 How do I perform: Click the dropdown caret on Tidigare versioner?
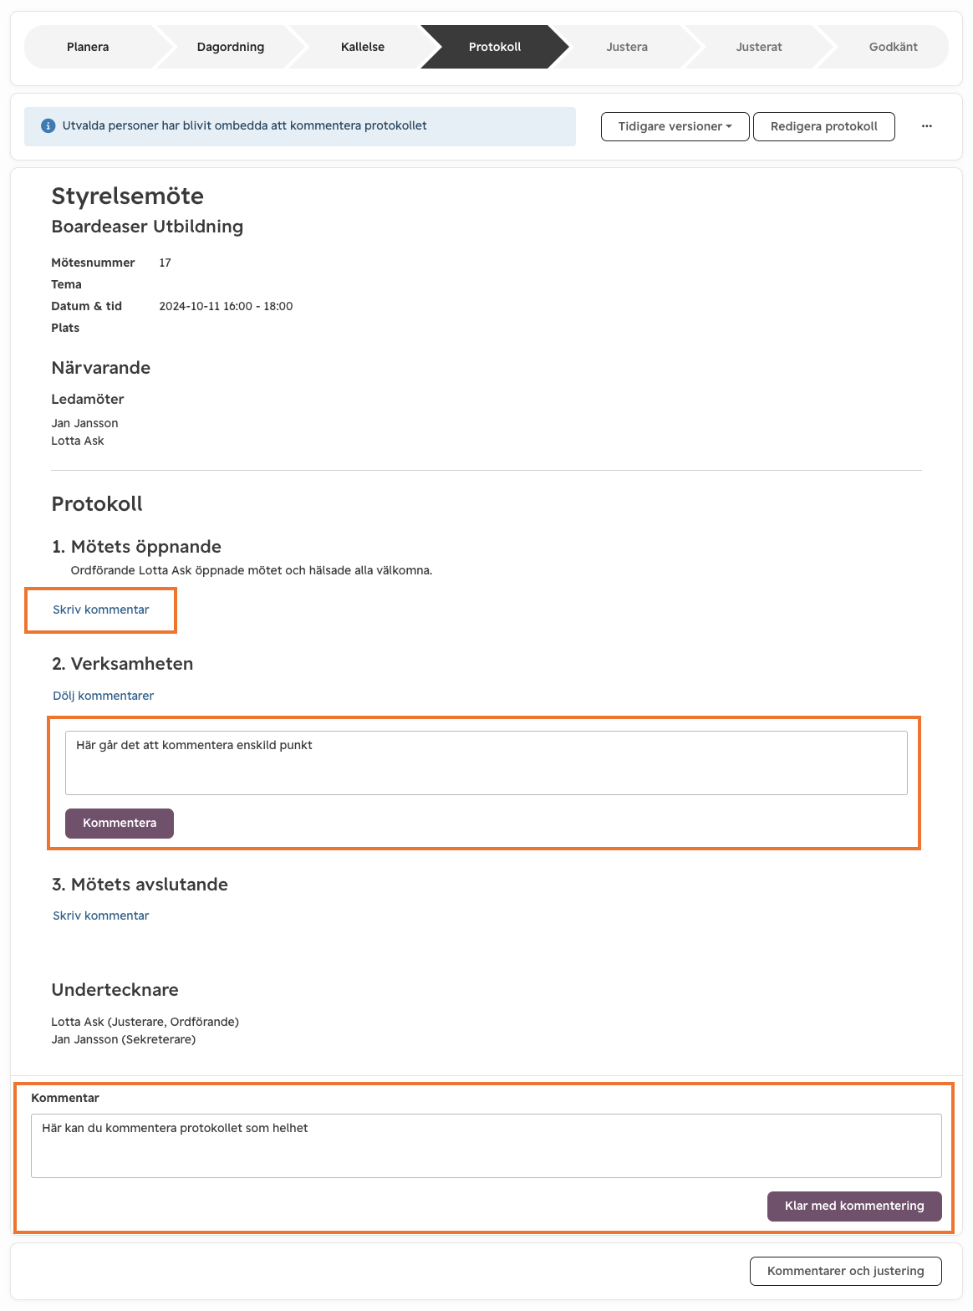tap(729, 127)
